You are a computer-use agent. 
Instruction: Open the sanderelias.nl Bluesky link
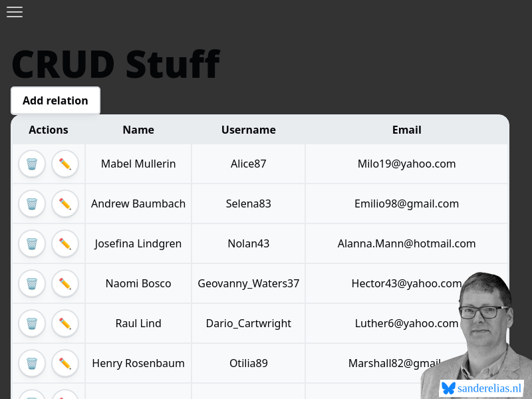point(482,388)
